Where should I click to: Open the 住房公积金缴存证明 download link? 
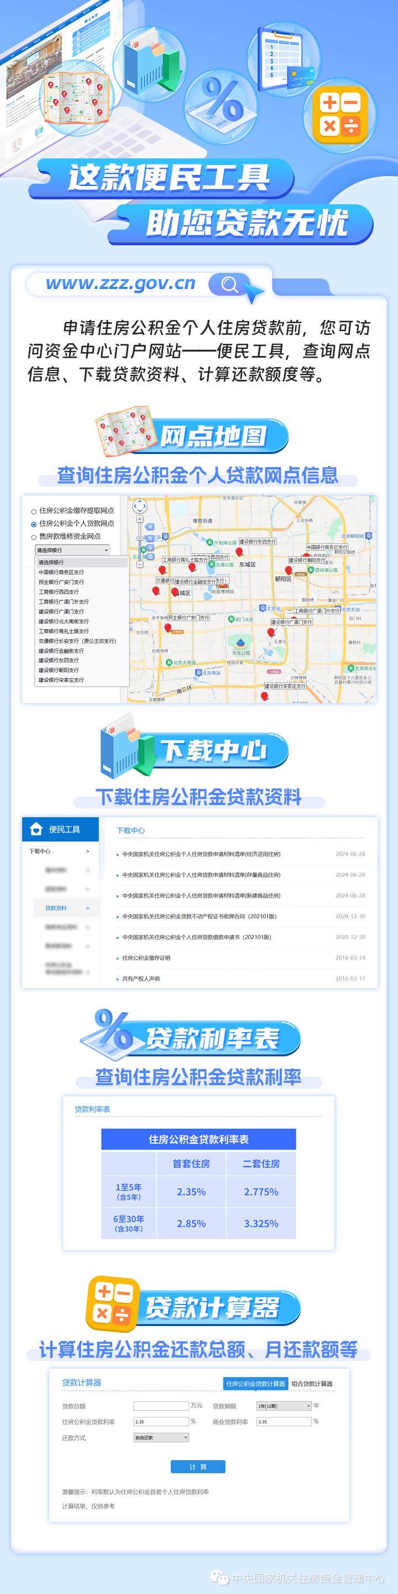pyautogui.click(x=146, y=958)
